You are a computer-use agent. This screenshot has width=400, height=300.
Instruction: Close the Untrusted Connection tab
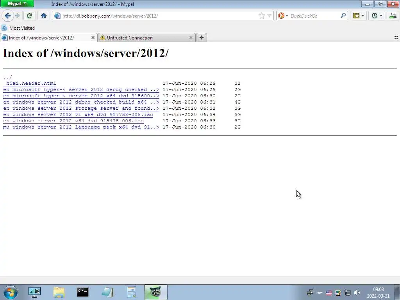point(191,37)
